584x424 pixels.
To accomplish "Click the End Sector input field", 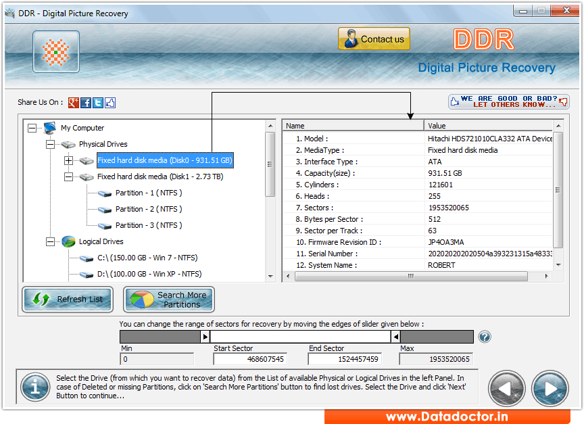I will click(x=345, y=359).
